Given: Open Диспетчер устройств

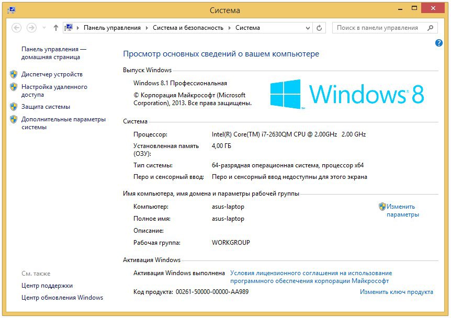Looking at the screenshot, I should pos(52,74).
